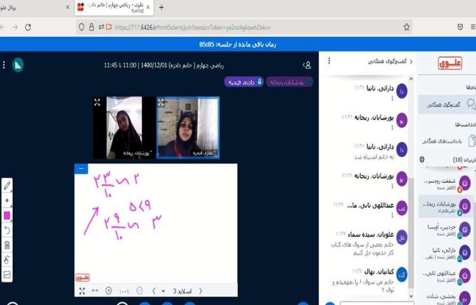Clear all annotations with the trash icon
The width and height of the screenshot is (476, 305).
click(7, 245)
